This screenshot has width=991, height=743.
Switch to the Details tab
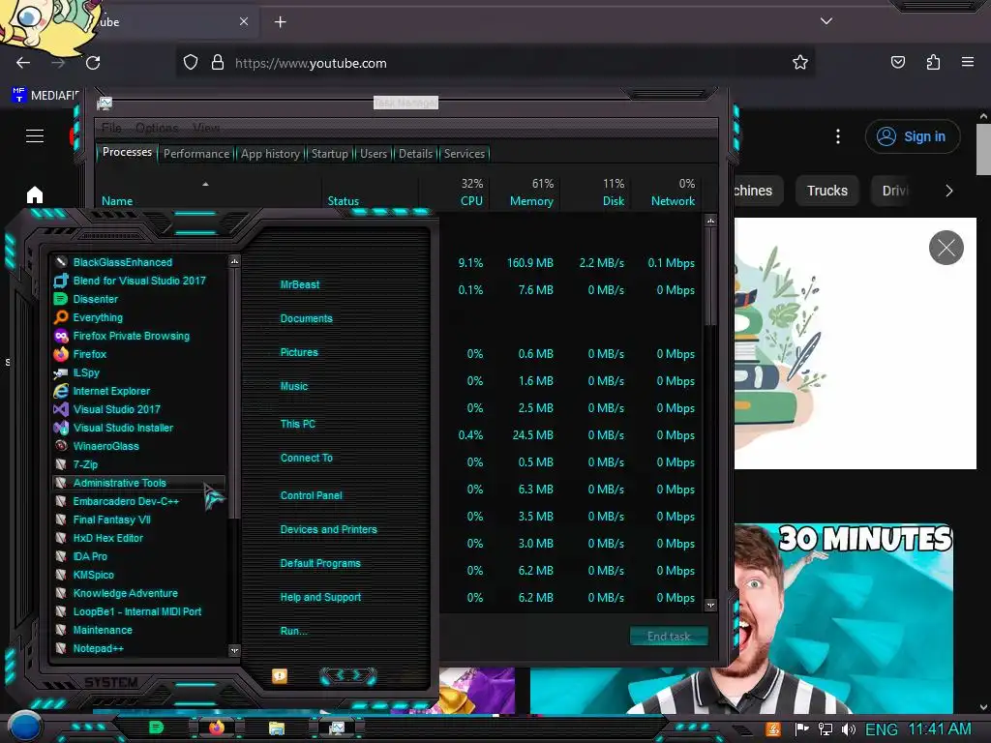415,154
